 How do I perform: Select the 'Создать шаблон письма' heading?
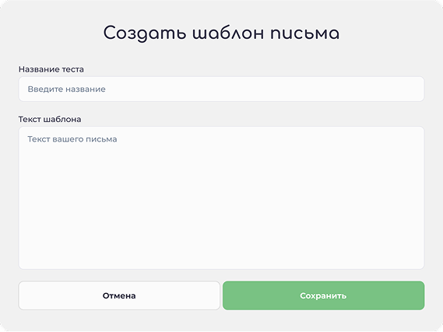(221, 33)
